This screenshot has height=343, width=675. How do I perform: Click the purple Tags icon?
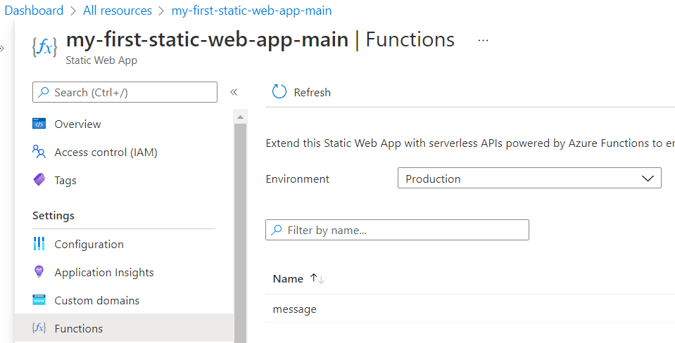[39, 180]
